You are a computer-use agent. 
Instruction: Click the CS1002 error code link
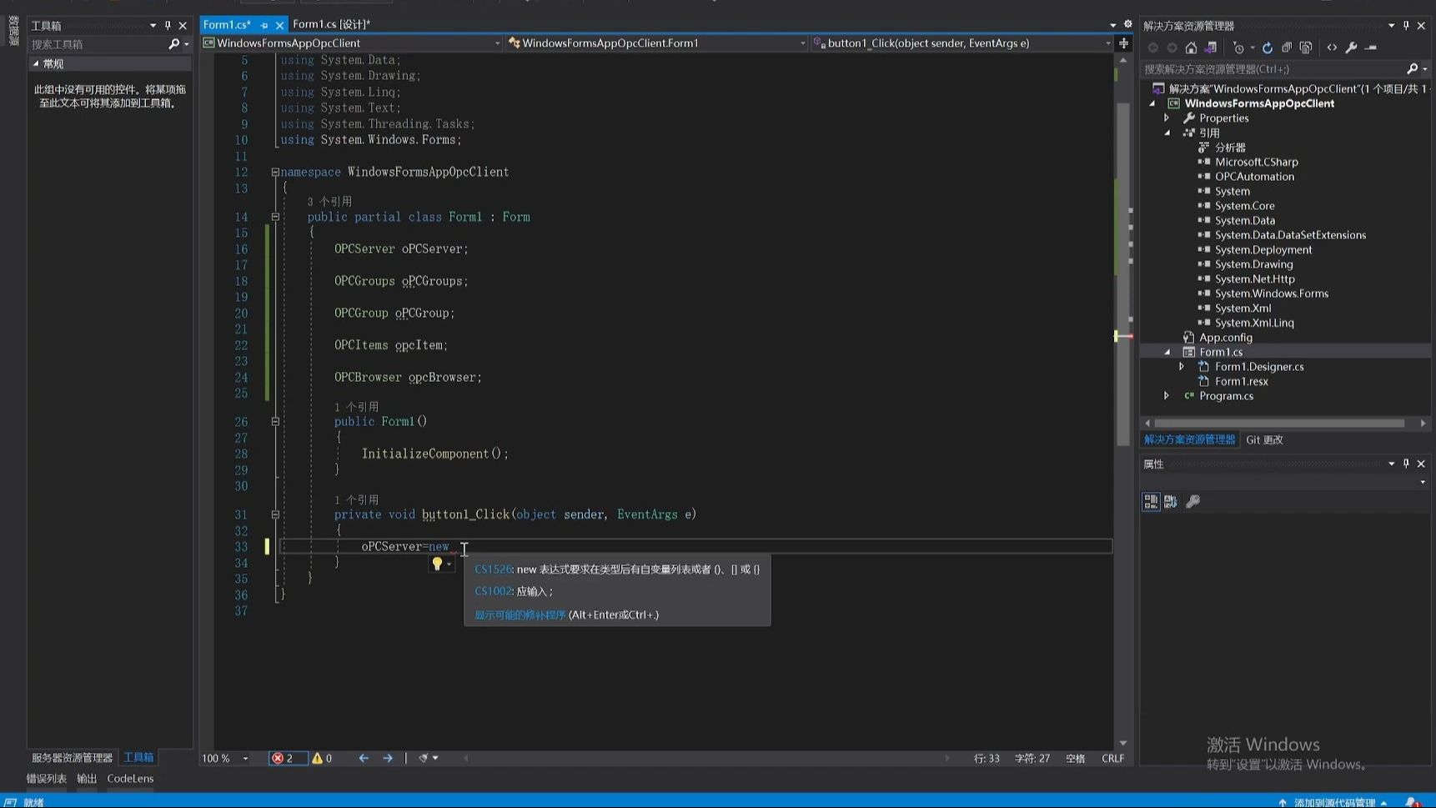click(x=493, y=591)
